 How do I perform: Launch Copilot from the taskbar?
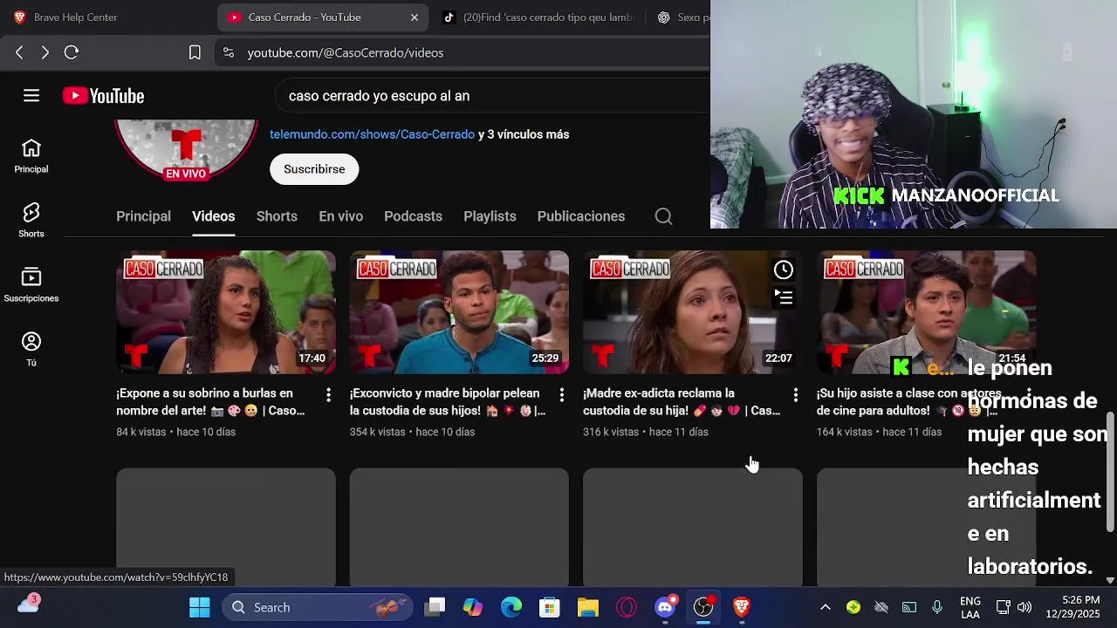[473, 607]
